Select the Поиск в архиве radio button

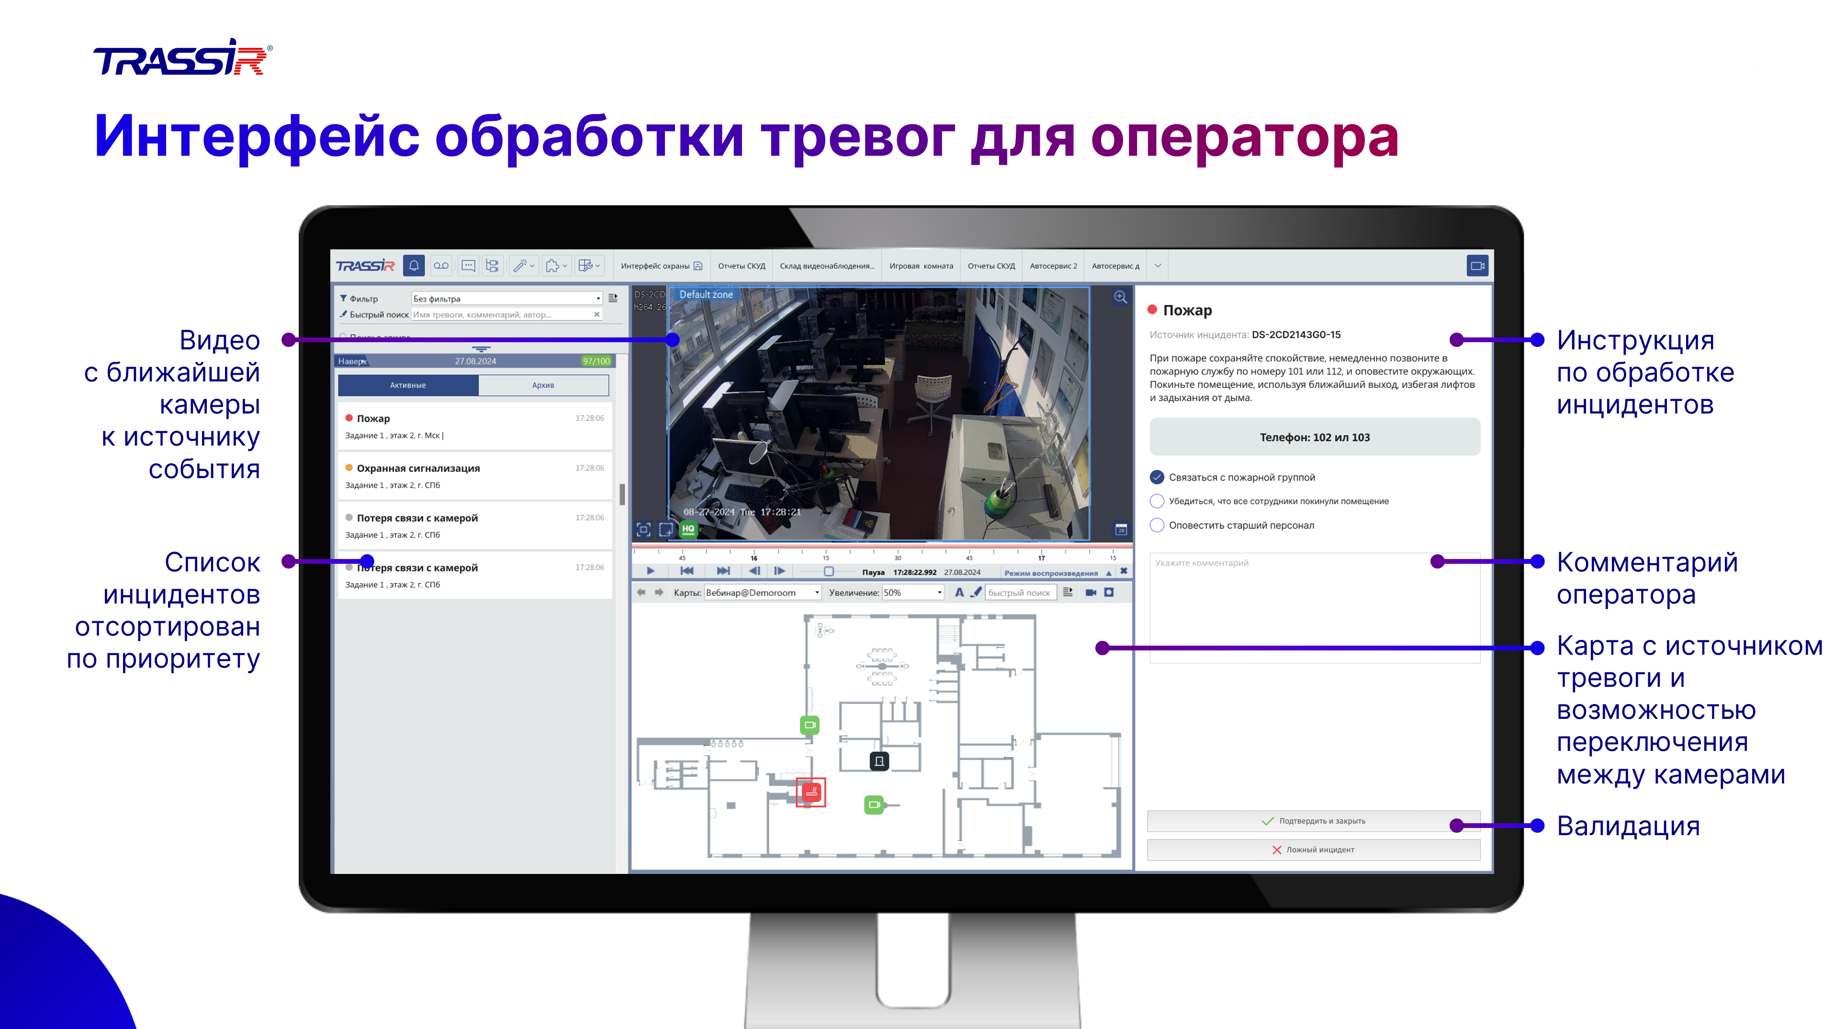point(343,336)
